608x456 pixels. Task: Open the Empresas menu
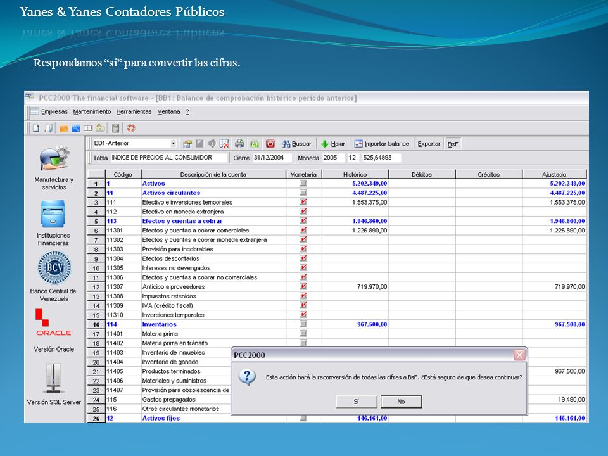(x=54, y=111)
